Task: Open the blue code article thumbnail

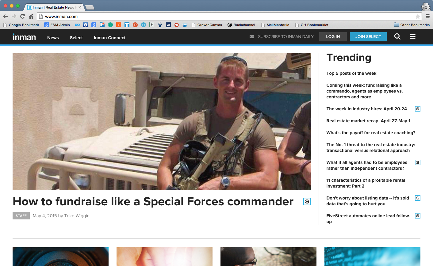Action: click(372, 256)
